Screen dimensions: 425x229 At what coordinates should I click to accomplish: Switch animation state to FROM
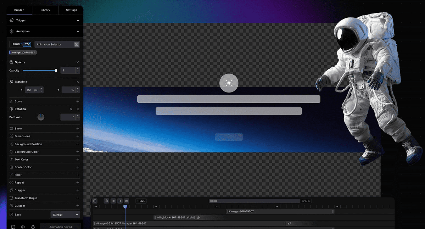coord(17,44)
